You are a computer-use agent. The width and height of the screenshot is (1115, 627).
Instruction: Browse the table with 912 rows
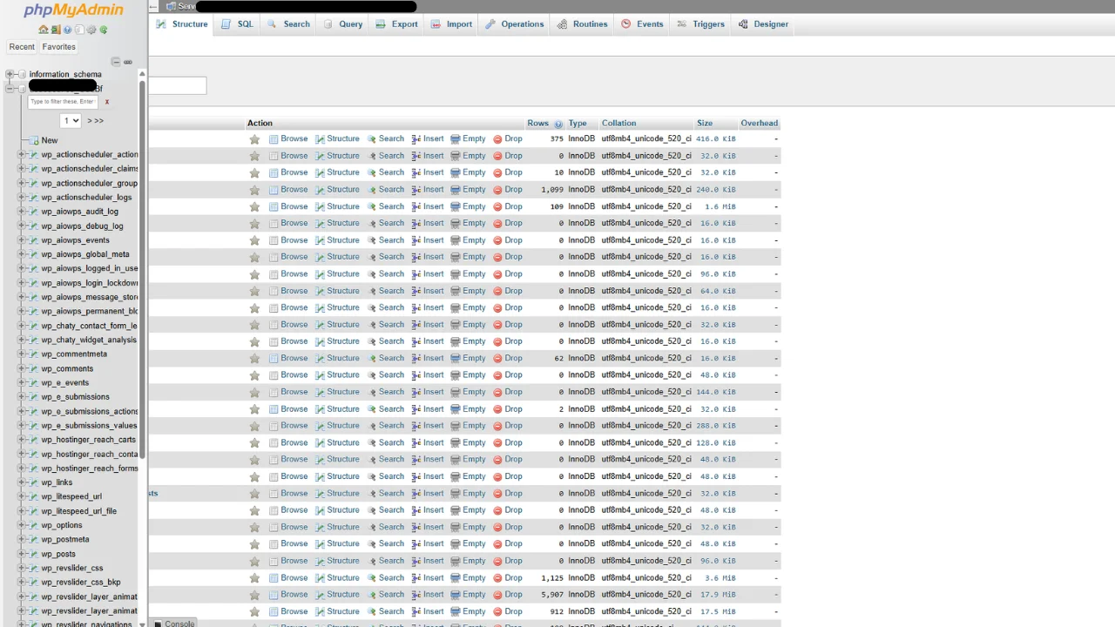288,611
